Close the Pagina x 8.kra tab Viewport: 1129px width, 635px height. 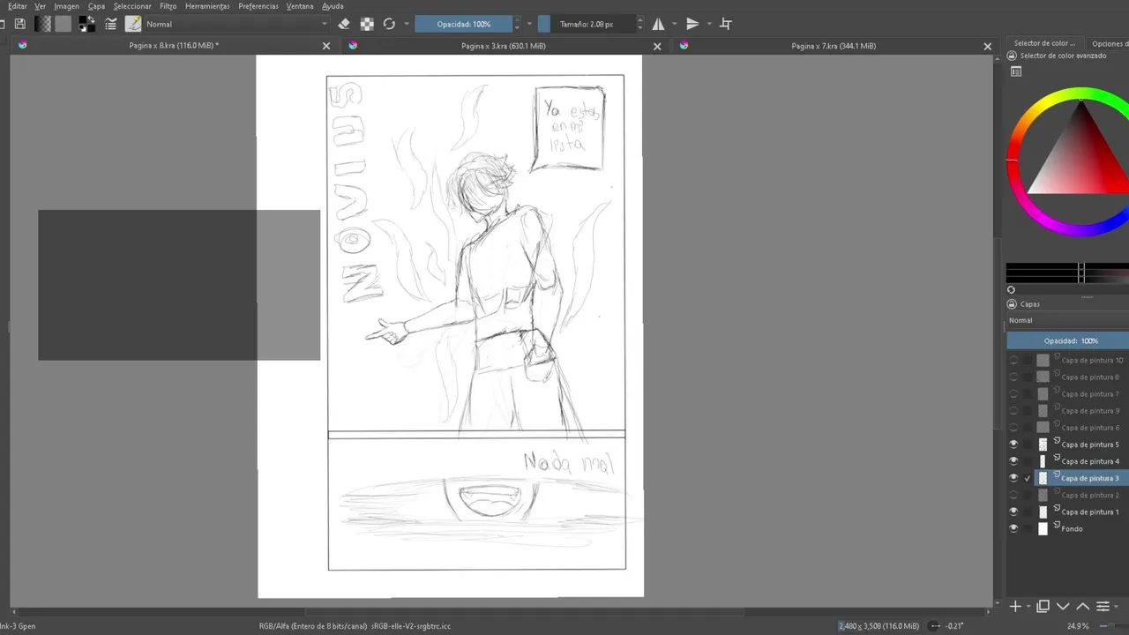coord(326,46)
